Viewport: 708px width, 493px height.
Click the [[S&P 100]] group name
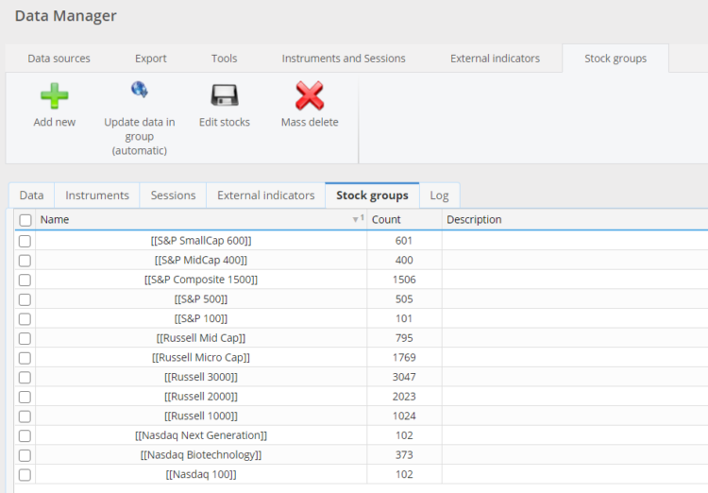pos(201,318)
